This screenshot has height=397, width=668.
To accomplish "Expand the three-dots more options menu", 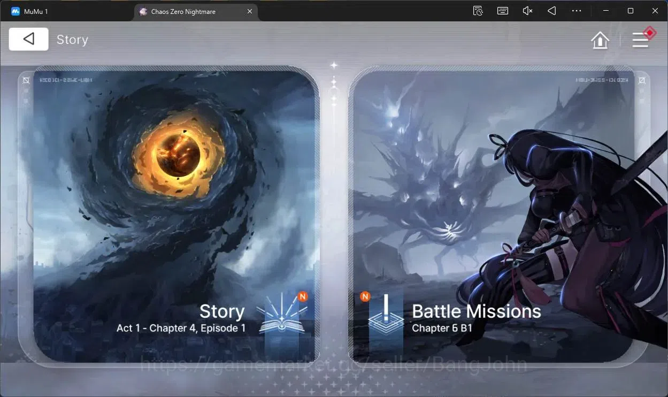I will click(577, 11).
